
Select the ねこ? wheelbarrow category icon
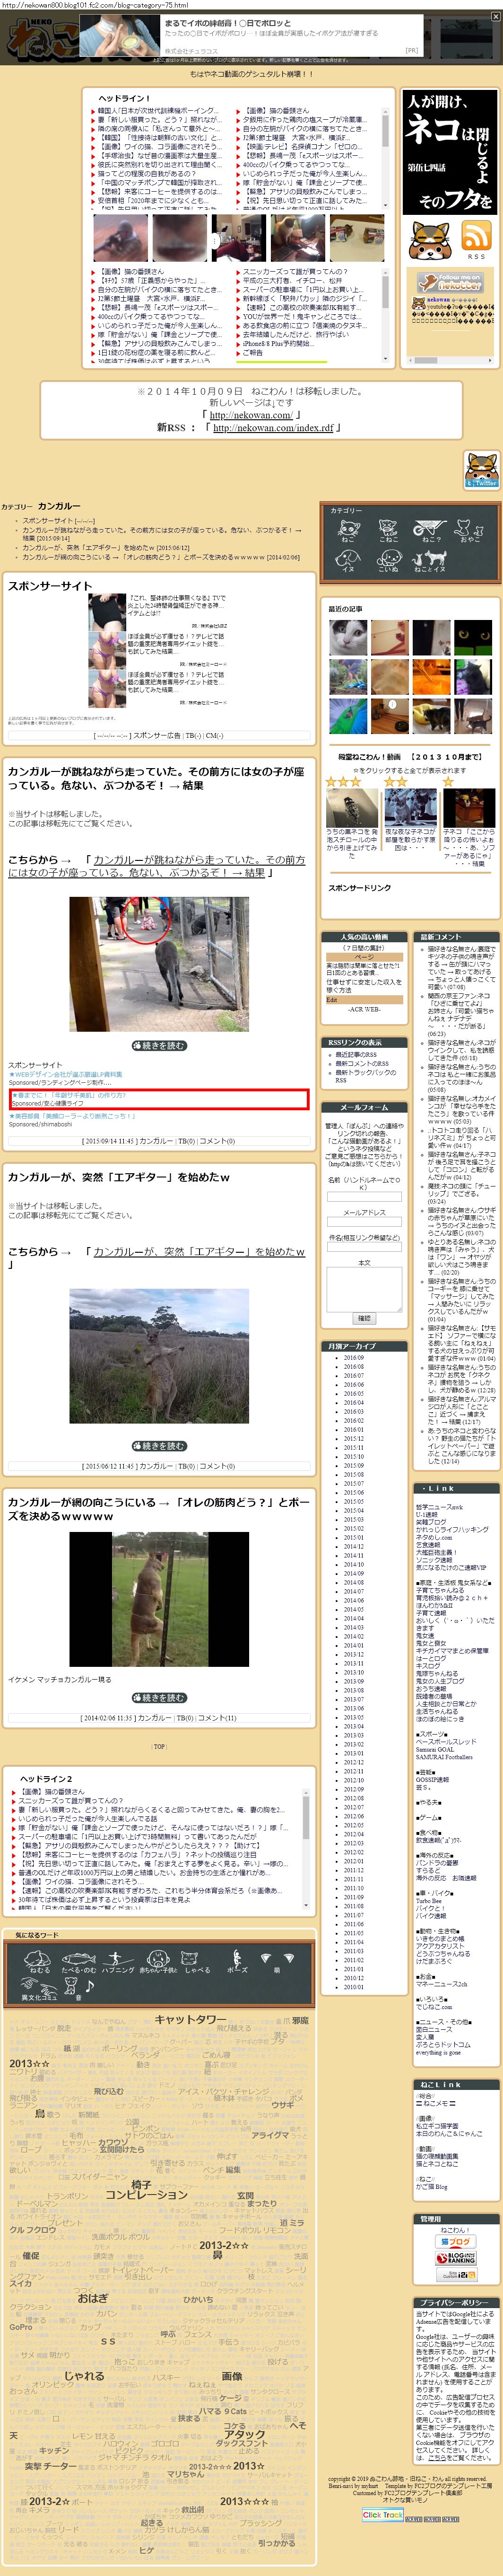tap(429, 530)
